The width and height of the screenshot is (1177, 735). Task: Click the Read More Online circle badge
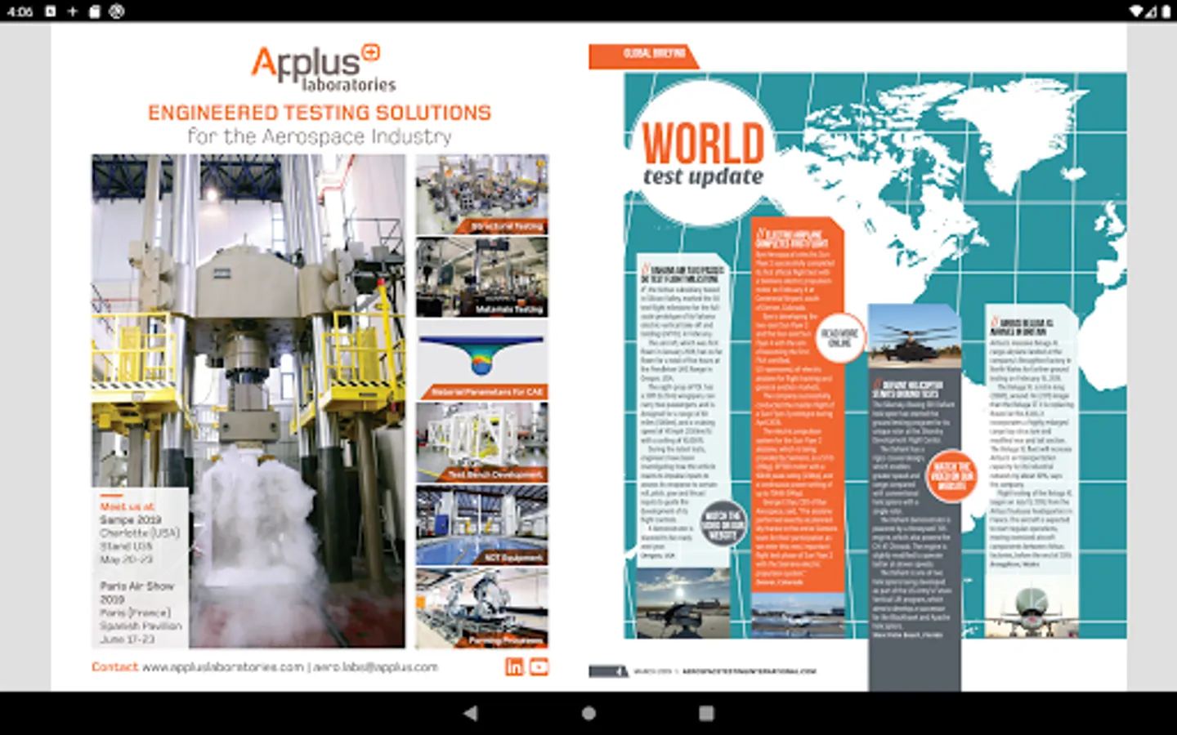pos(839,338)
